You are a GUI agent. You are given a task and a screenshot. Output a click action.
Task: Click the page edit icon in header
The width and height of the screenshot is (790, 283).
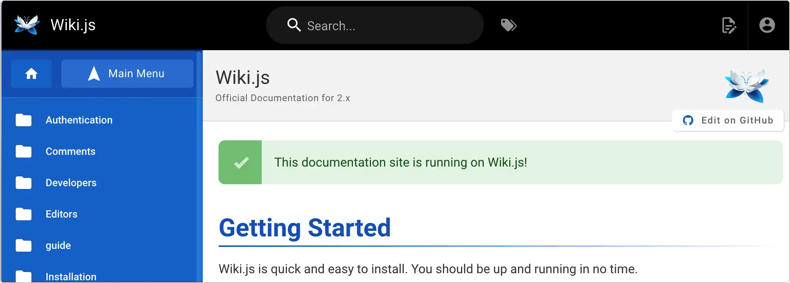point(729,25)
